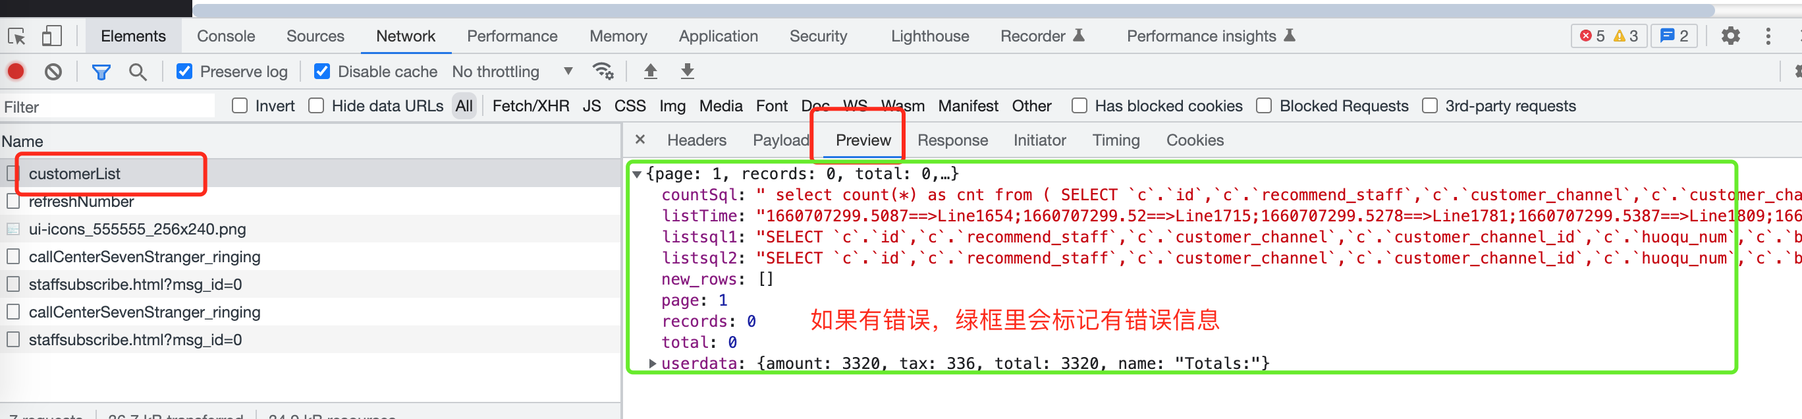Uncheck the Preserve log checkbox
The height and width of the screenshot is (419, 1802).
pos(184,71)
